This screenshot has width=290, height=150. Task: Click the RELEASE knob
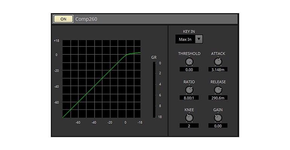click(x=218, y=90)
